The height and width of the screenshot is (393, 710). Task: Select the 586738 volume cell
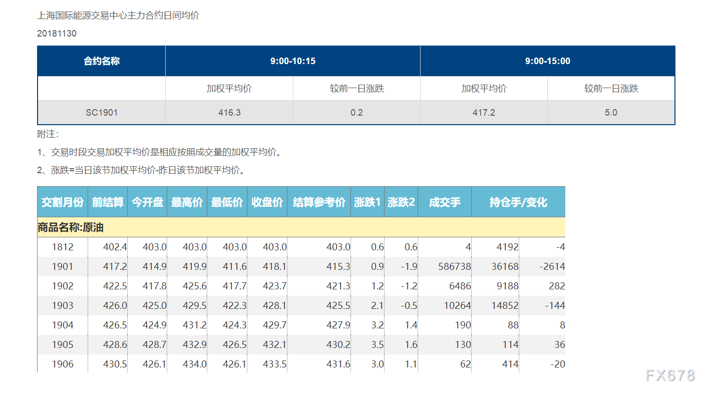pyautogui.click(x=453, y=266)
